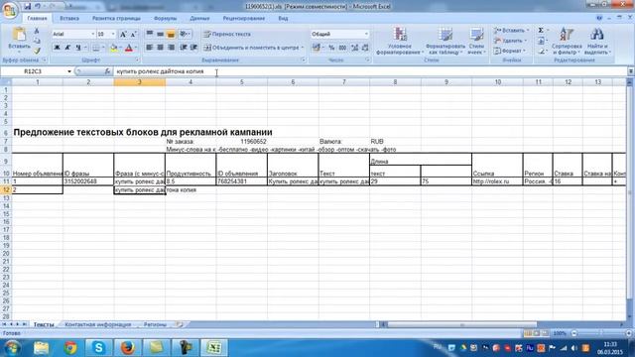Open the Общий number format dropdown
Screen dimensions: 635x357
coord(366,34)
